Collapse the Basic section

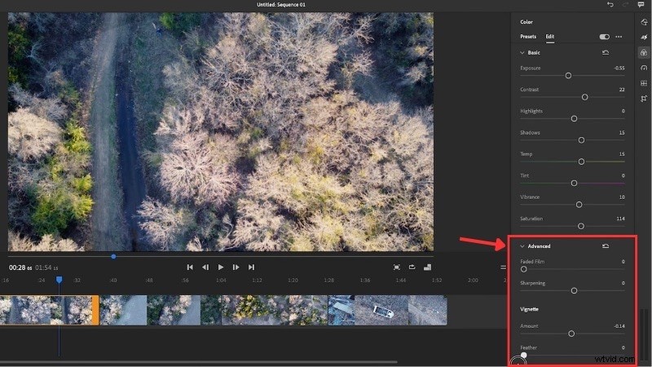[522, 53]
